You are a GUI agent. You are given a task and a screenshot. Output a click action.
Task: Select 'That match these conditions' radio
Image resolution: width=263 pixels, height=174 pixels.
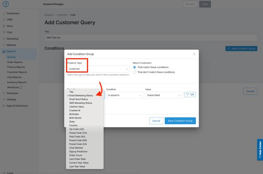click(135, 67)
